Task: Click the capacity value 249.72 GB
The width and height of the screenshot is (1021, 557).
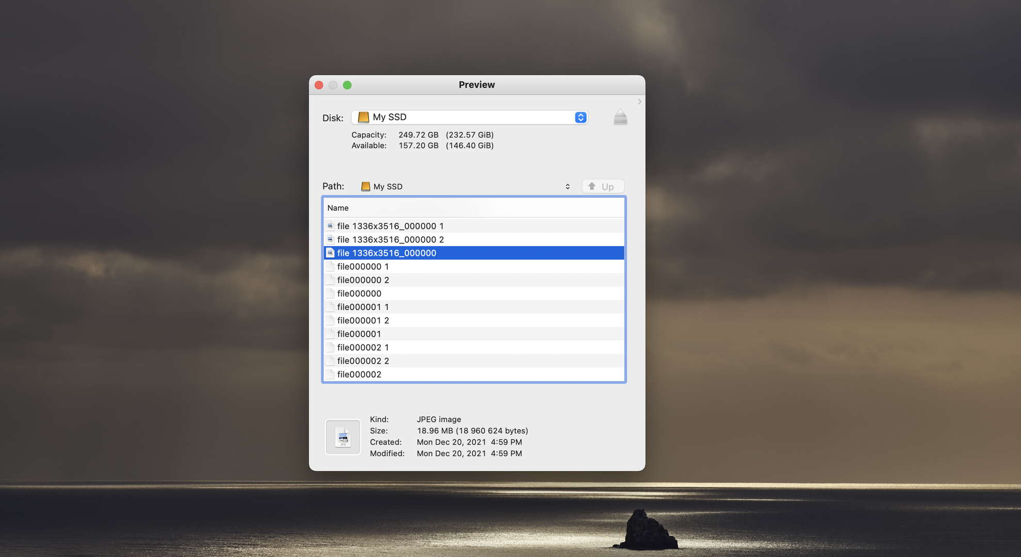Action: [418, 135]
